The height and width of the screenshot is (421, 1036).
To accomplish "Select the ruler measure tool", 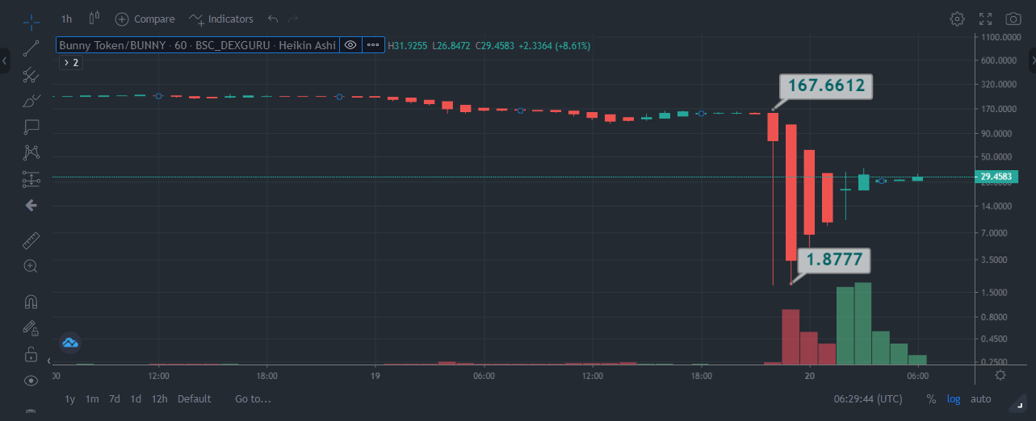I will (x=31, y=240).
